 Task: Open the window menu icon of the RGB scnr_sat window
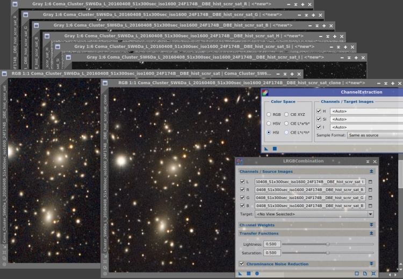pos(4,74)
